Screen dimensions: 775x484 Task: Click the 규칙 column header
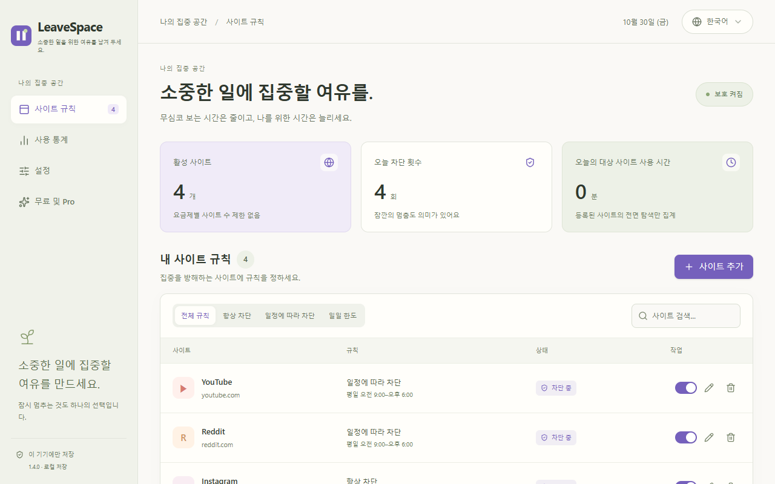[352, 350]
